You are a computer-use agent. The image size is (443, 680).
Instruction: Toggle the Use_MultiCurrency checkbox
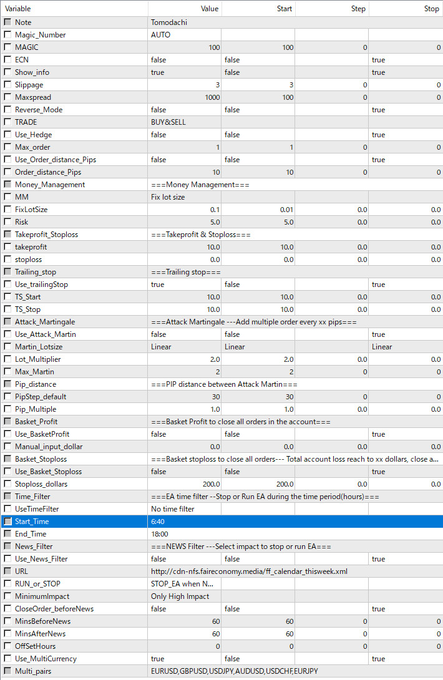[x=8, y=658]
